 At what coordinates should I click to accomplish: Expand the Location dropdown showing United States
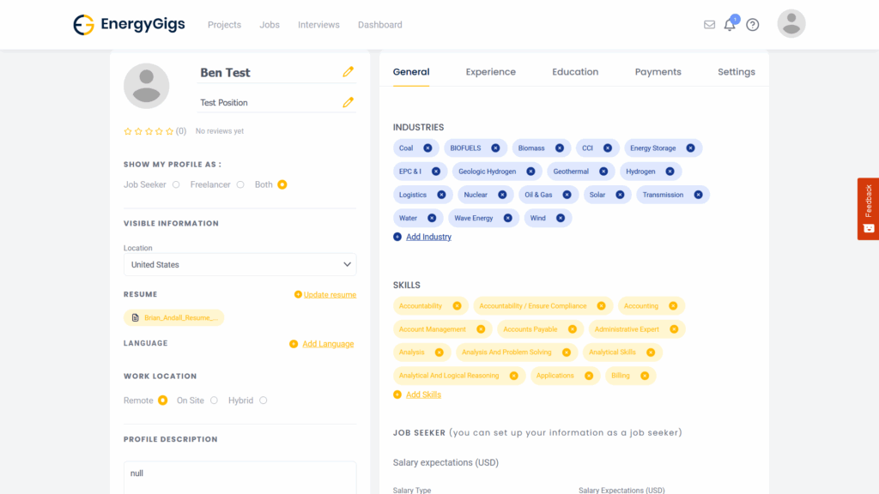tap(239, 265)
